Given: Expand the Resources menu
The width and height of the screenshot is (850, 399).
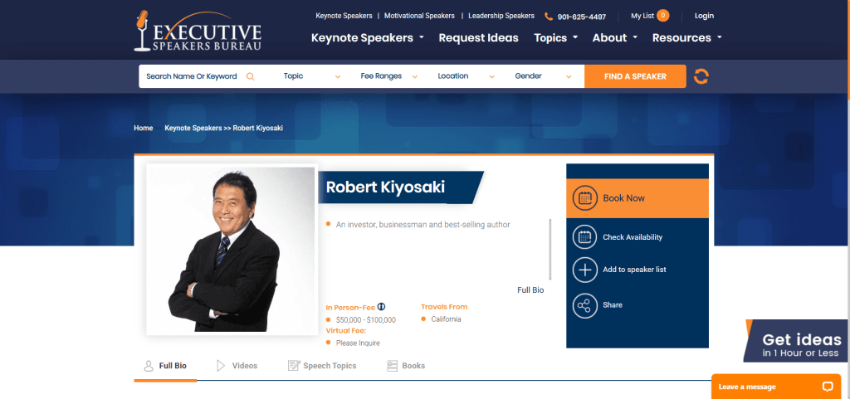Looking at the screenshot, I should click(686, 38).
